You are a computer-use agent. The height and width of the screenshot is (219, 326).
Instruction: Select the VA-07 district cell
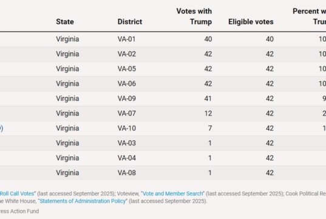[x=127, y=113]
